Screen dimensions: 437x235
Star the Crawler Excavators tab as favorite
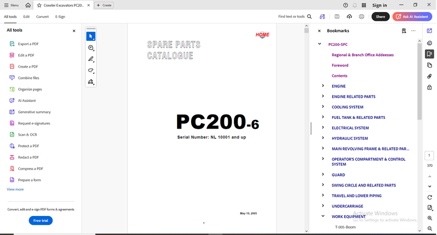[x=39, y=5]
